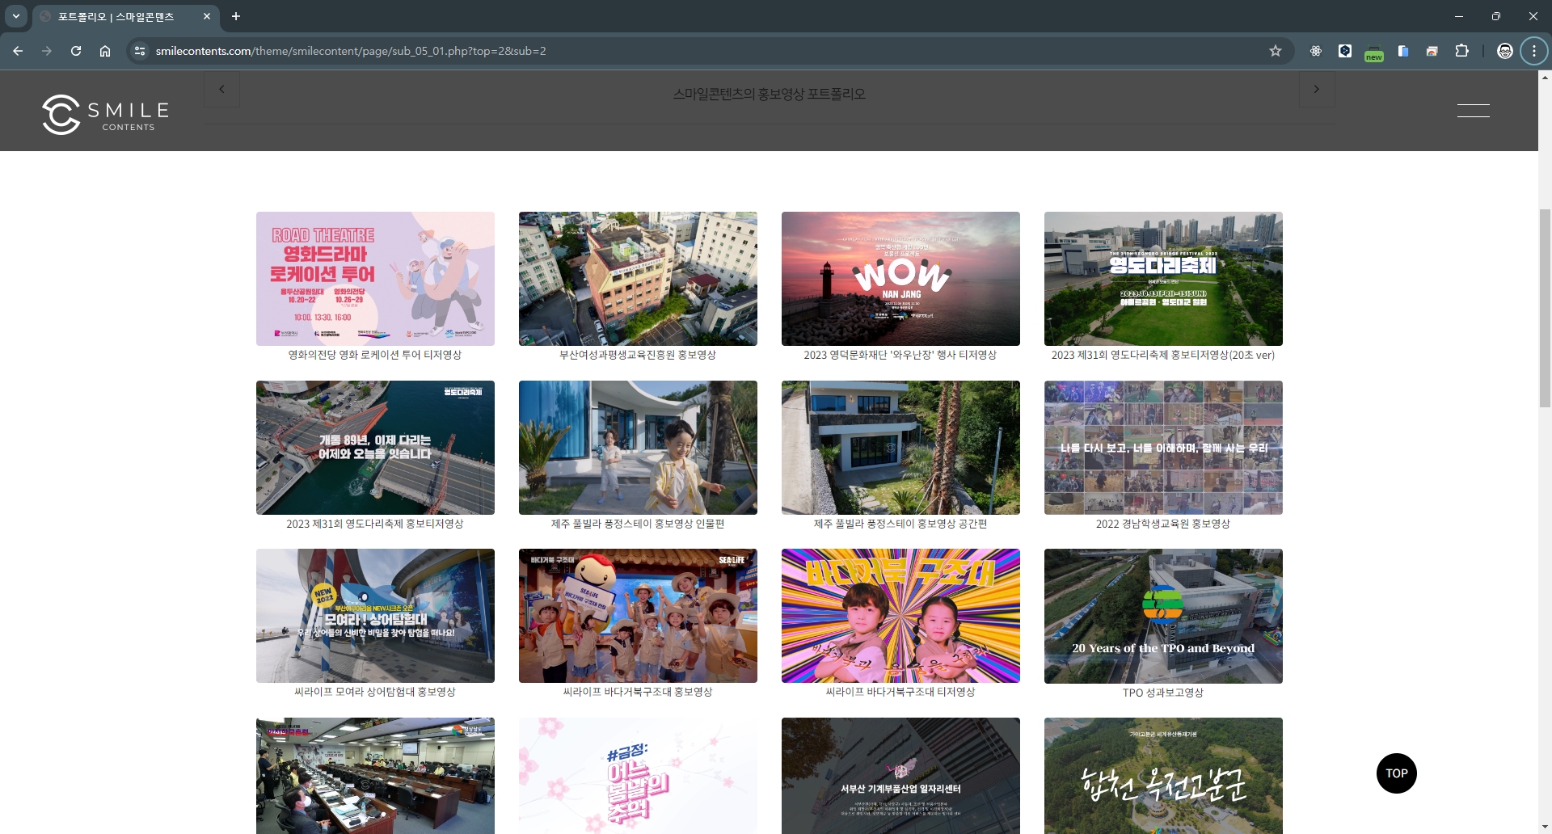This screenshot has height=834, width=1552.
Task: Click the Smile Contents logo
Action: tap(106, 114)
